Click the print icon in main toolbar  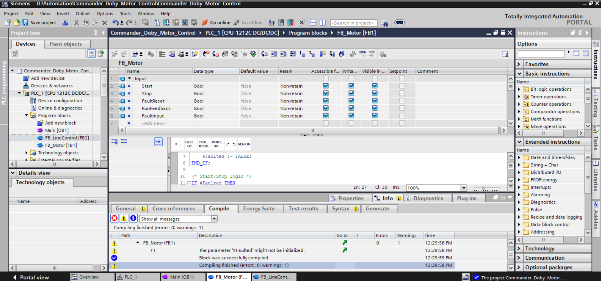click(65, 23)
